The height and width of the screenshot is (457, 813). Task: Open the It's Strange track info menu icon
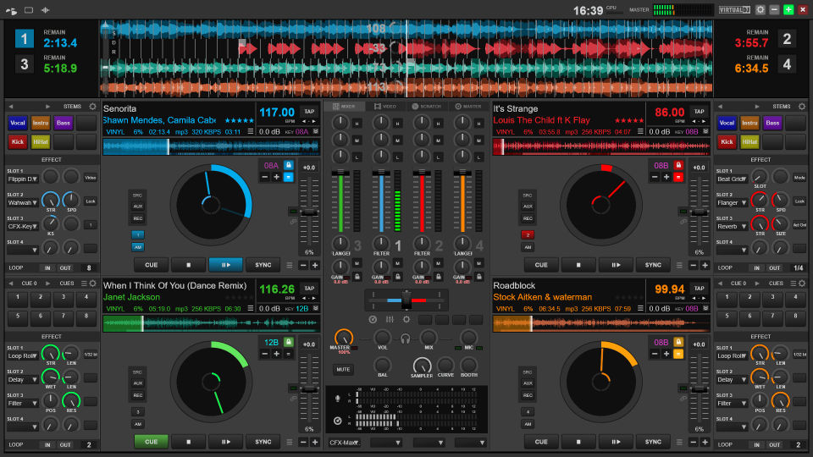640,132
